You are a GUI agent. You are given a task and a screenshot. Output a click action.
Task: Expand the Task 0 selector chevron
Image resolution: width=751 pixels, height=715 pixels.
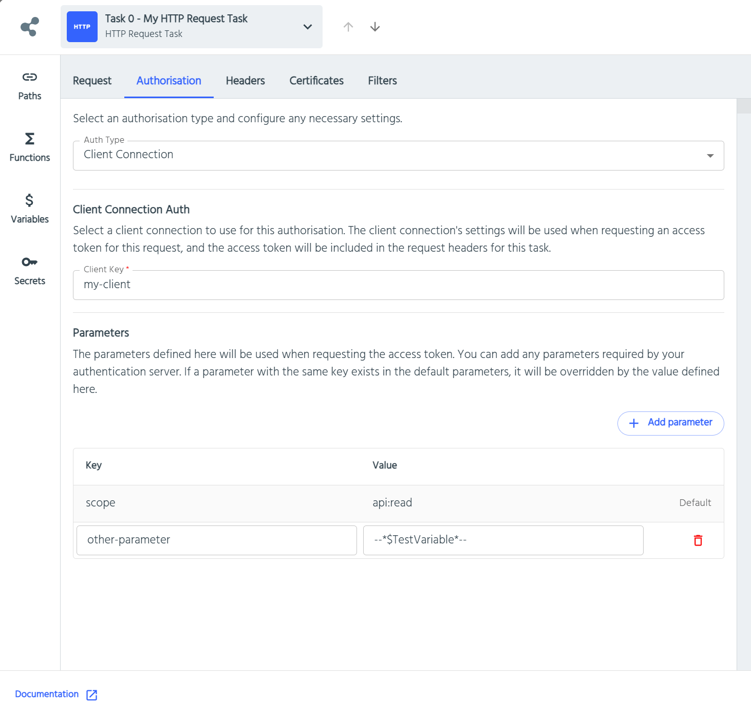307,27
